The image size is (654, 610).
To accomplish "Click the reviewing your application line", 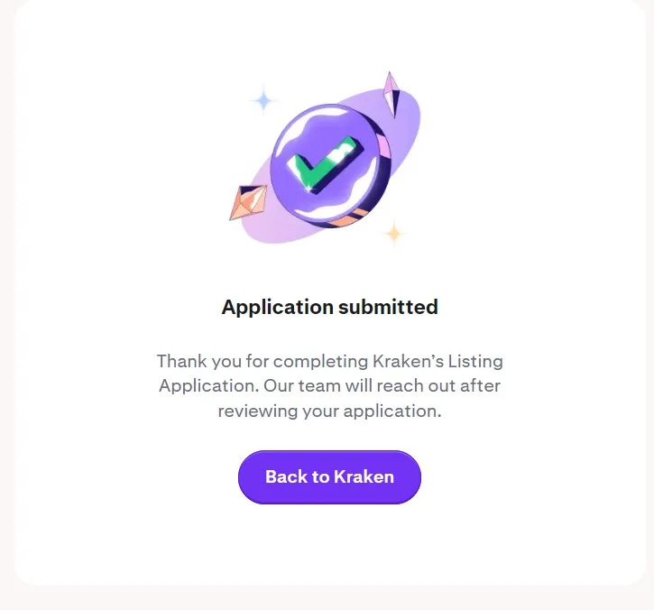I will [x=329, y=411].
